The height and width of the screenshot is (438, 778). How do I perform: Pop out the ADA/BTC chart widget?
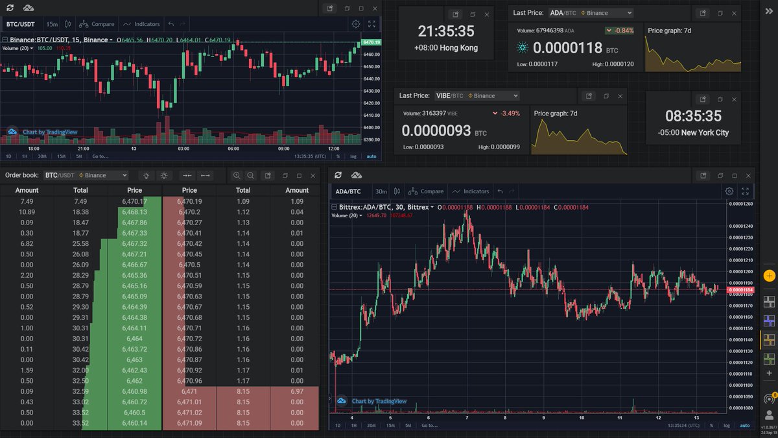pyautogui.click(x=703, y=175)
